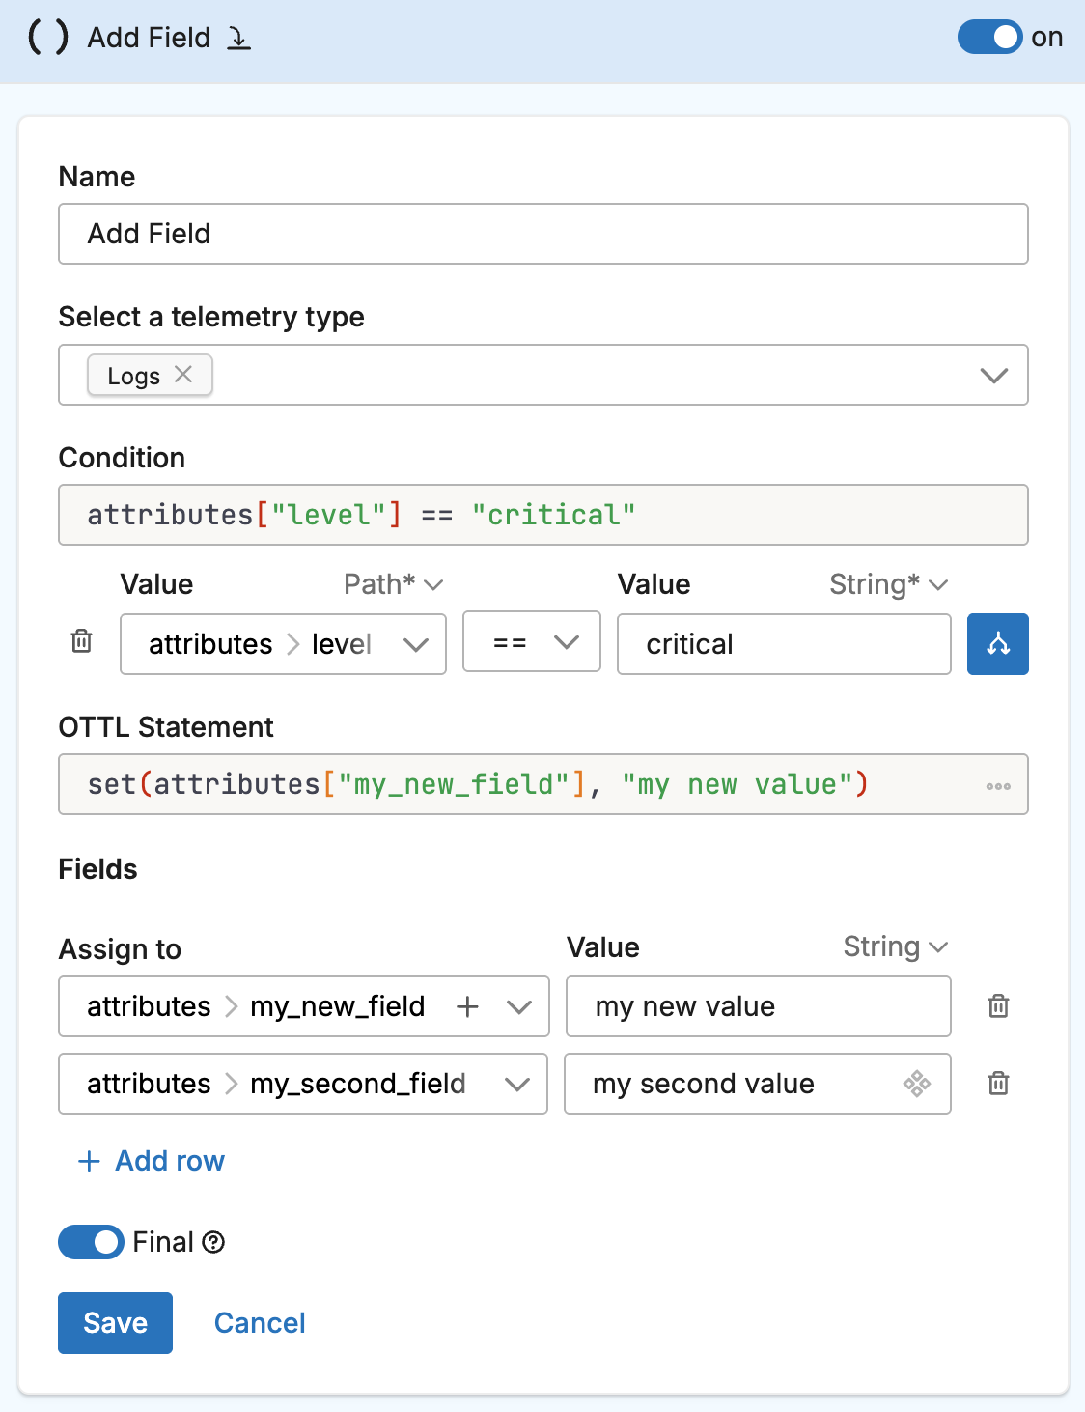This screenshot has width=1085, height=1412.
Task: Open the Path* value type selector
Action: click(x=393, y=584)
